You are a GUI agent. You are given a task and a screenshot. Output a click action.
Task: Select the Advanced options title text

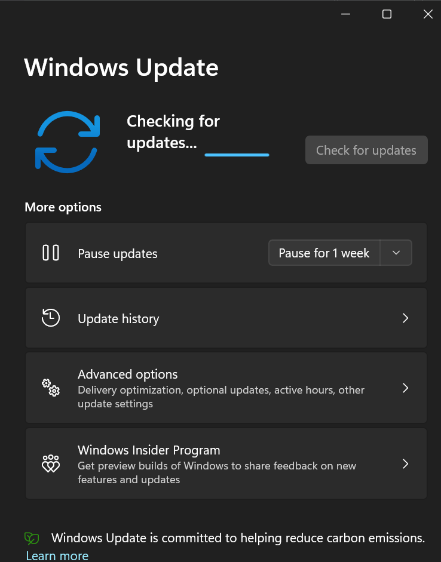(x=128, y=374)
